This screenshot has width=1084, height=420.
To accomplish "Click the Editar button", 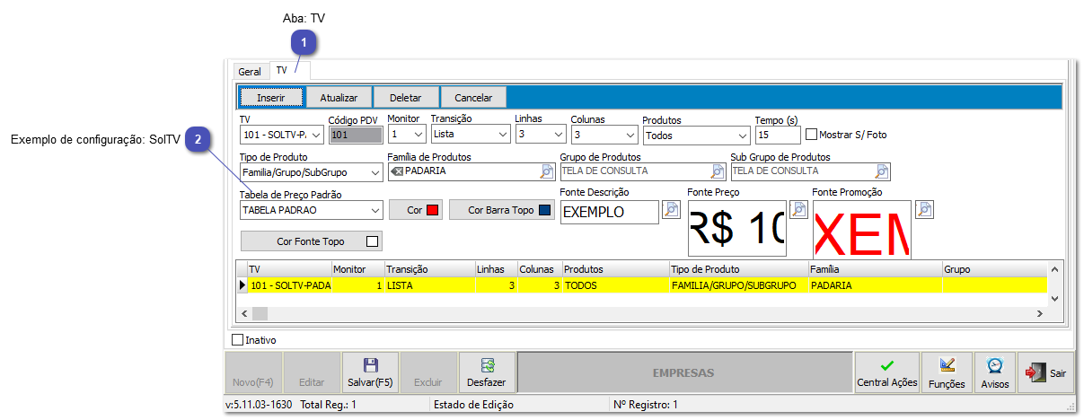I will tap(312, 372).
